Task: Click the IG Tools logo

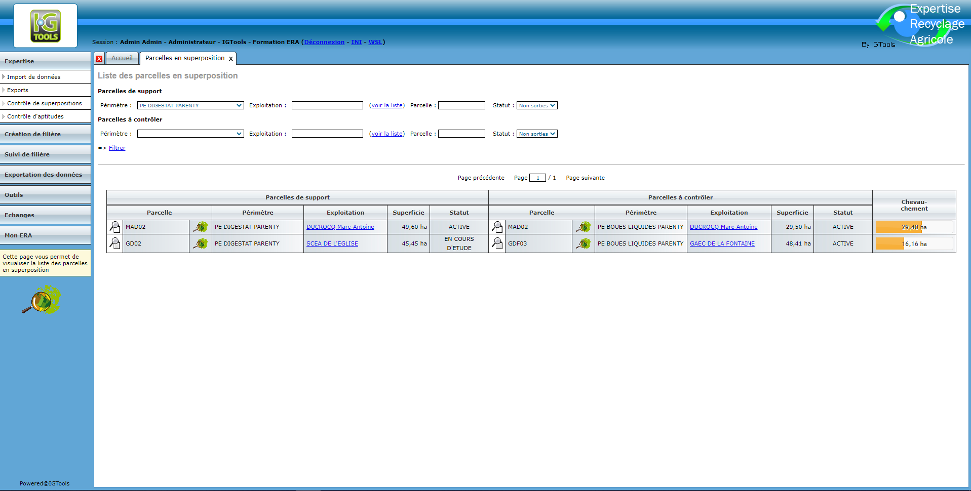Action: [x=46, y=26]
